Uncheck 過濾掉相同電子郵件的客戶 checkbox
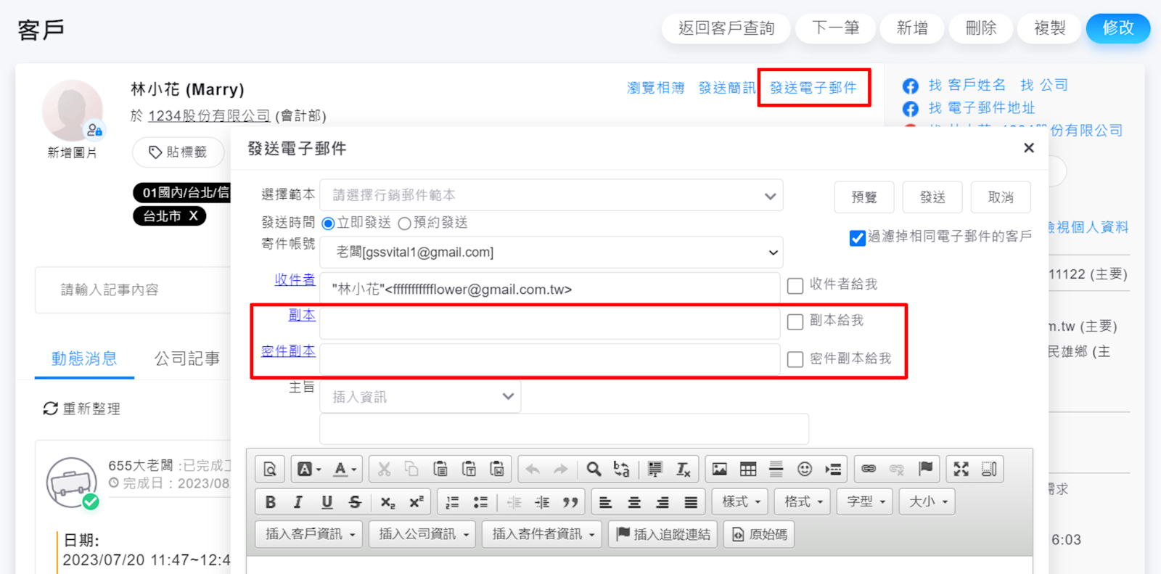1161x574 pixels. tap(857, 238)
